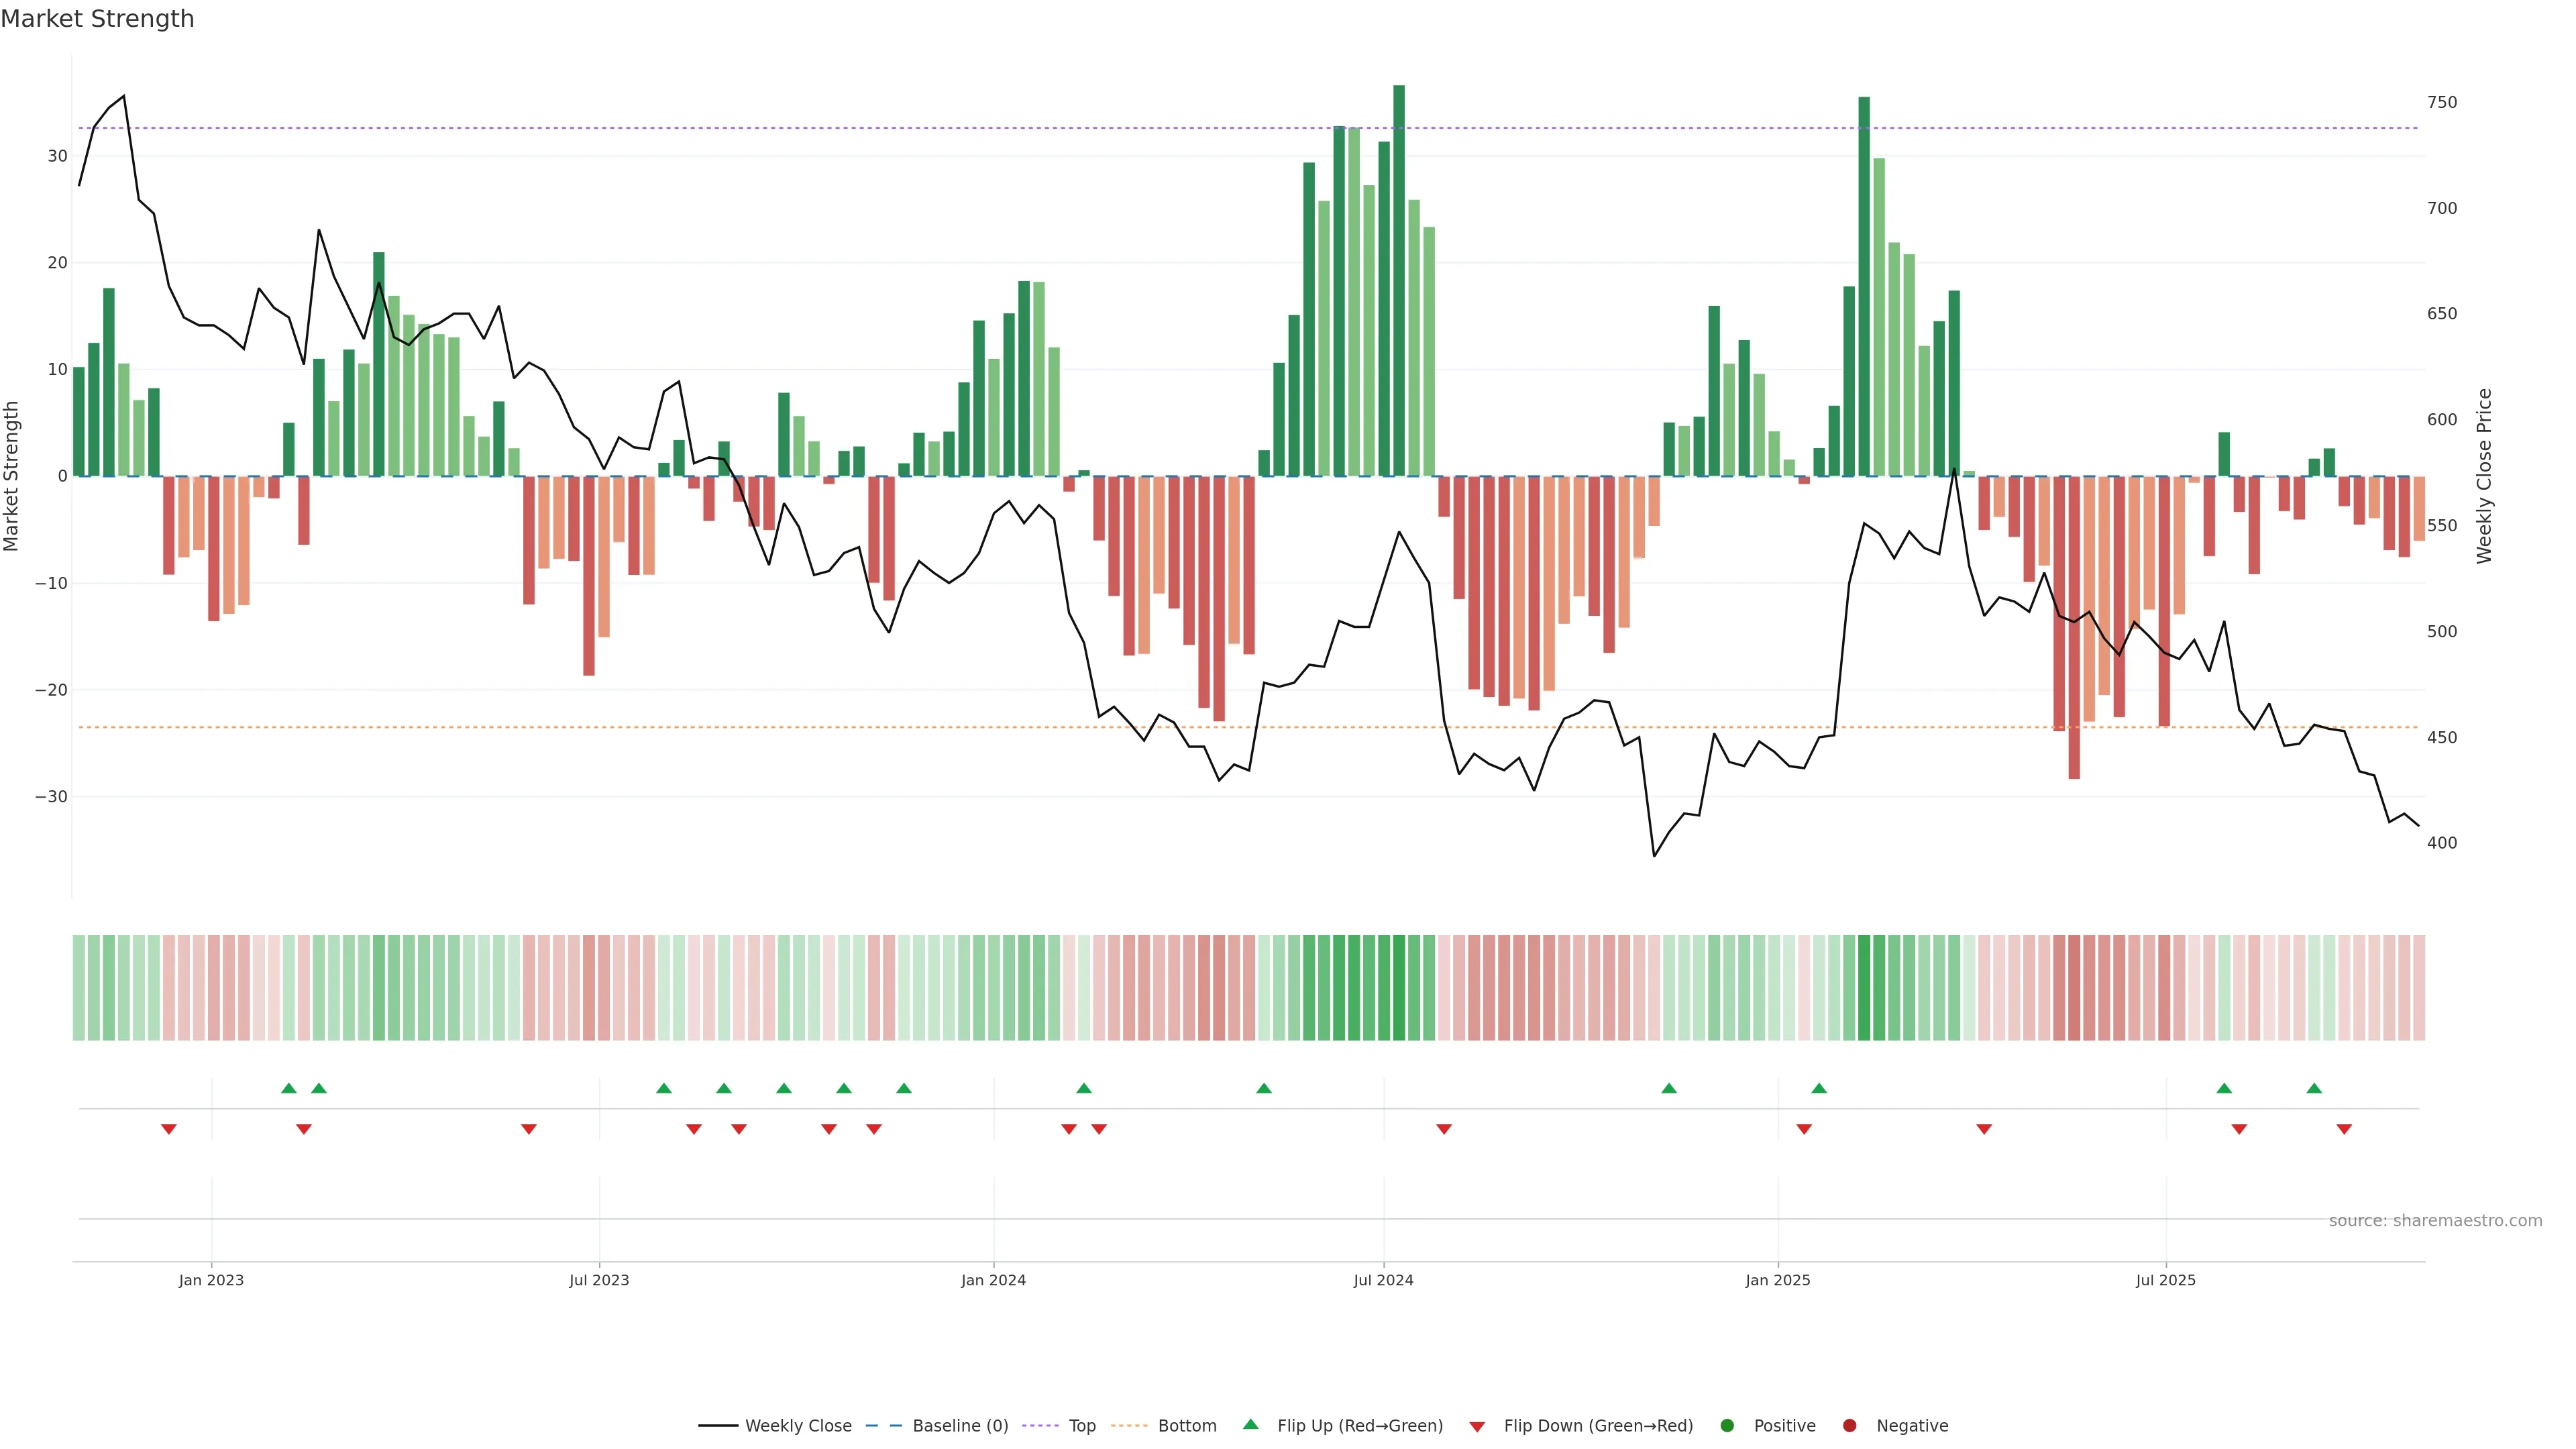Click the red Flip Down triangle legend icon
This screenshot has width=2576, height=1449.
(x=1477, y=1427)
